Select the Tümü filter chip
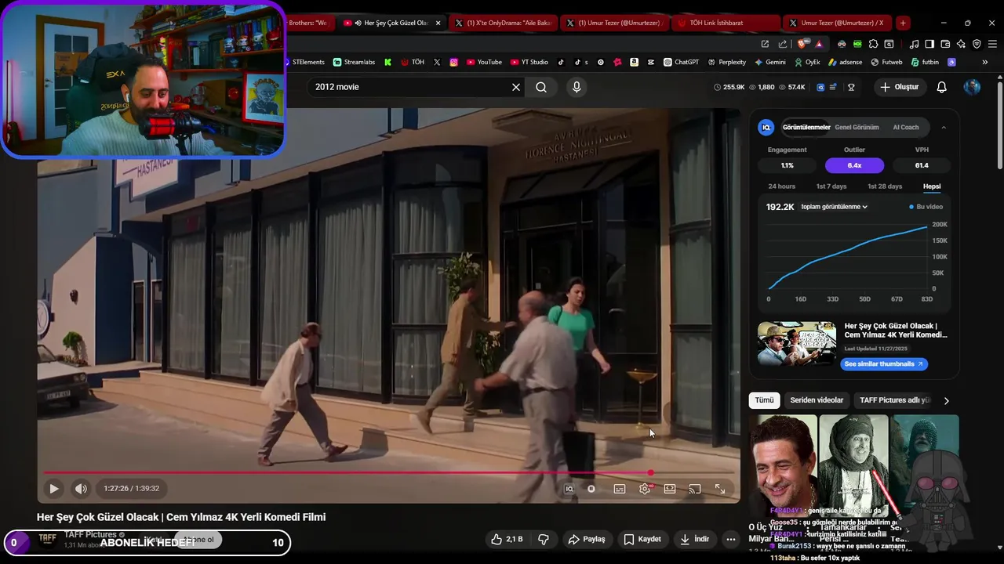Screen dimensions: 1004x564 (x=764, y=400)
